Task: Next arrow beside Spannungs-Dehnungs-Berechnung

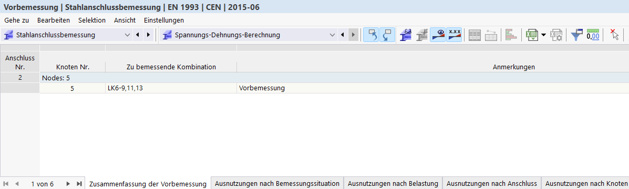Action: tap(353, 35)
